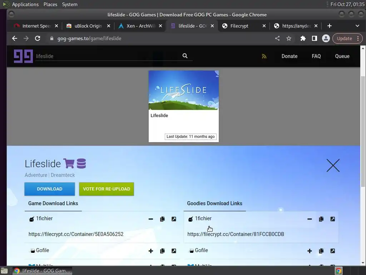Close the Lifeslide details panel with the X
Screen dimensions: 366x275
333,165
